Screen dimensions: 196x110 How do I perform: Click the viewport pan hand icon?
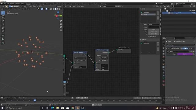[x=61, y=24]
